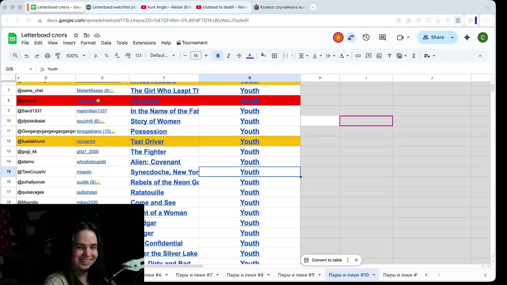507x285 pixels.
Task: Close the Convert to table popup
Action: coord(356,260)
